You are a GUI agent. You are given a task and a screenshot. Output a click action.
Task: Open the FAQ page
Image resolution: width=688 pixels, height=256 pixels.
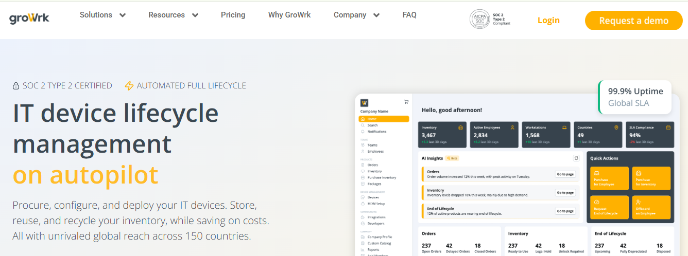pos(409,15)
